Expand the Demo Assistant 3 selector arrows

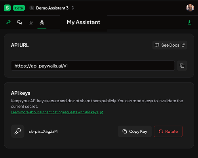pos(73,8)
